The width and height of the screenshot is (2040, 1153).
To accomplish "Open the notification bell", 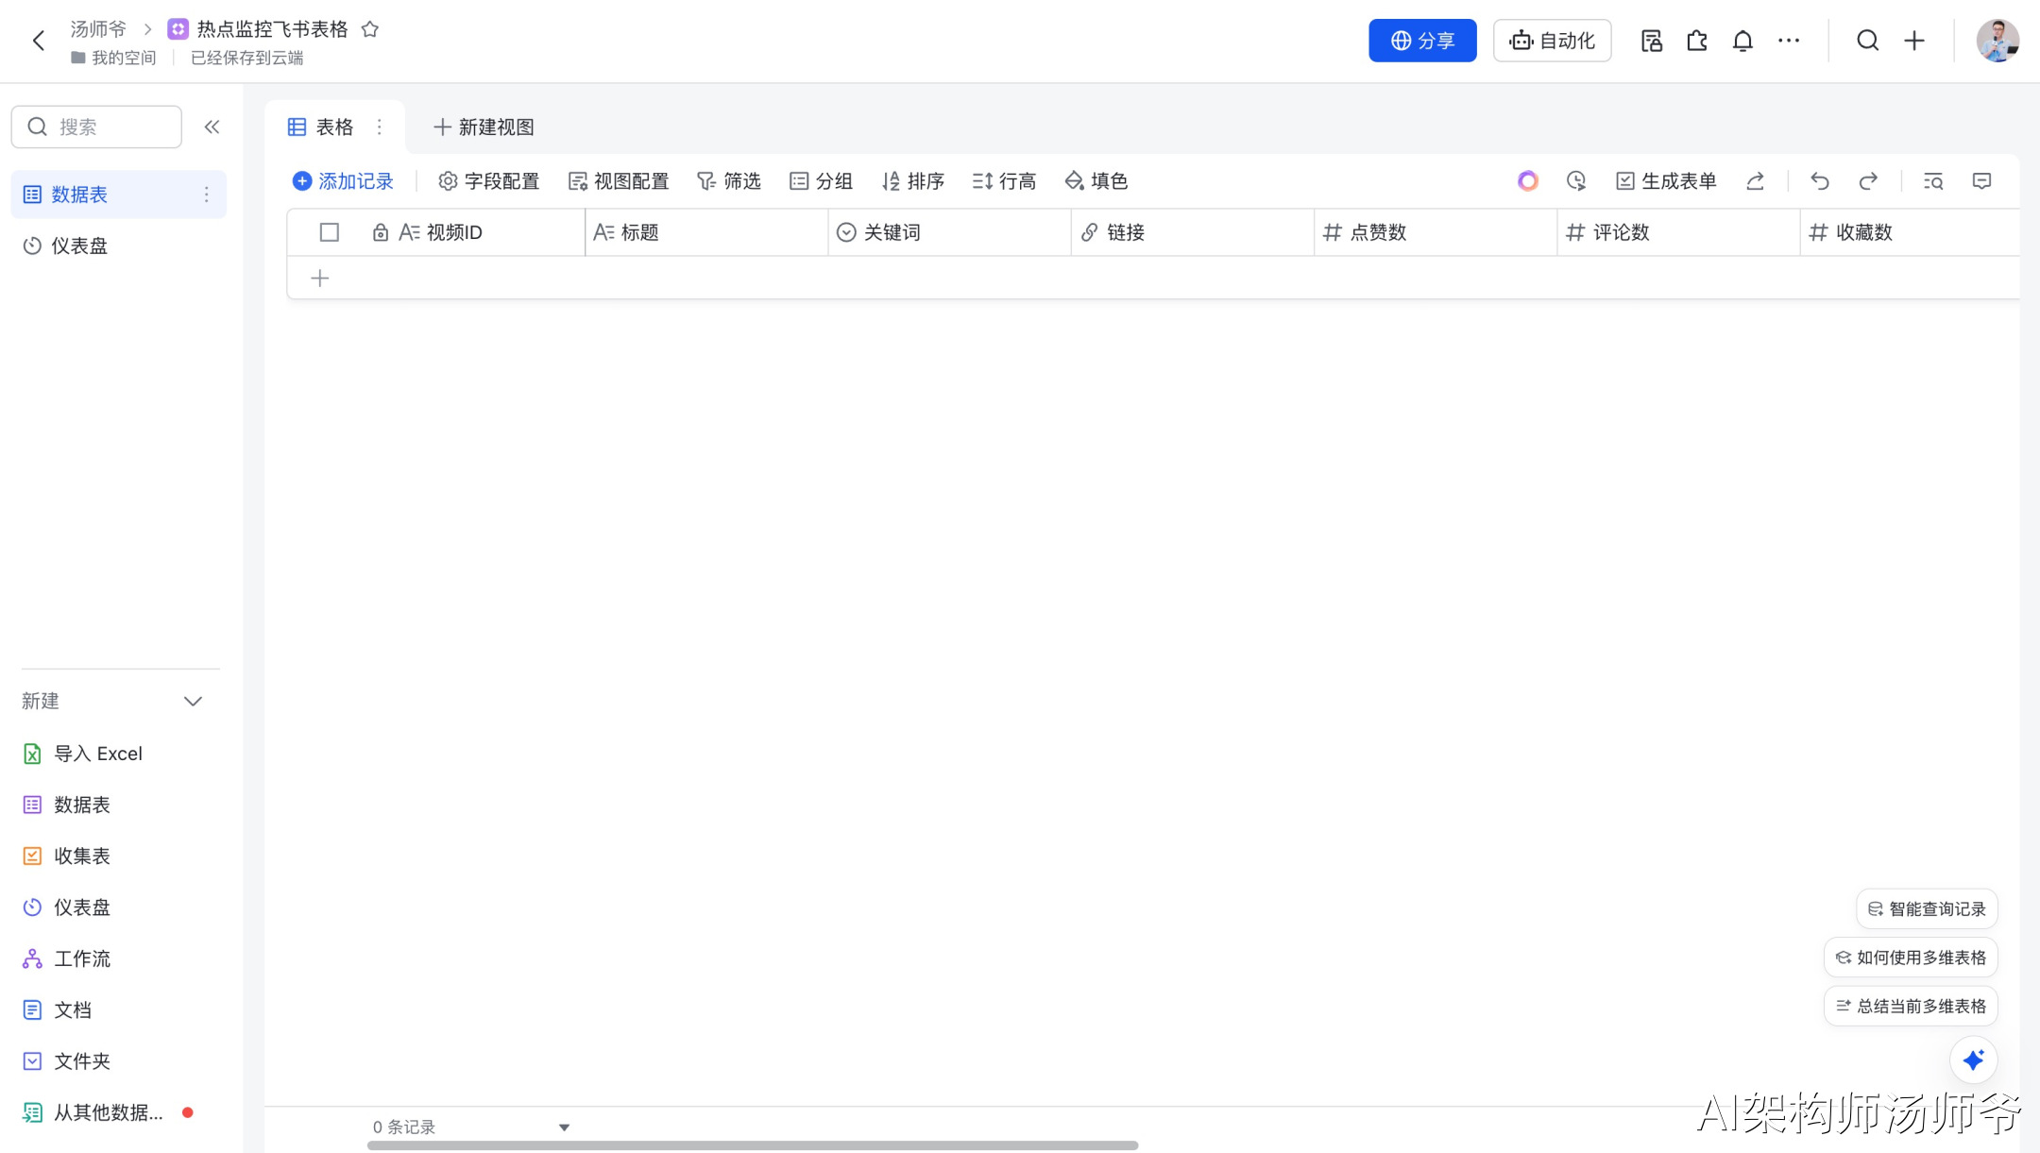I will pos(1742,41).
